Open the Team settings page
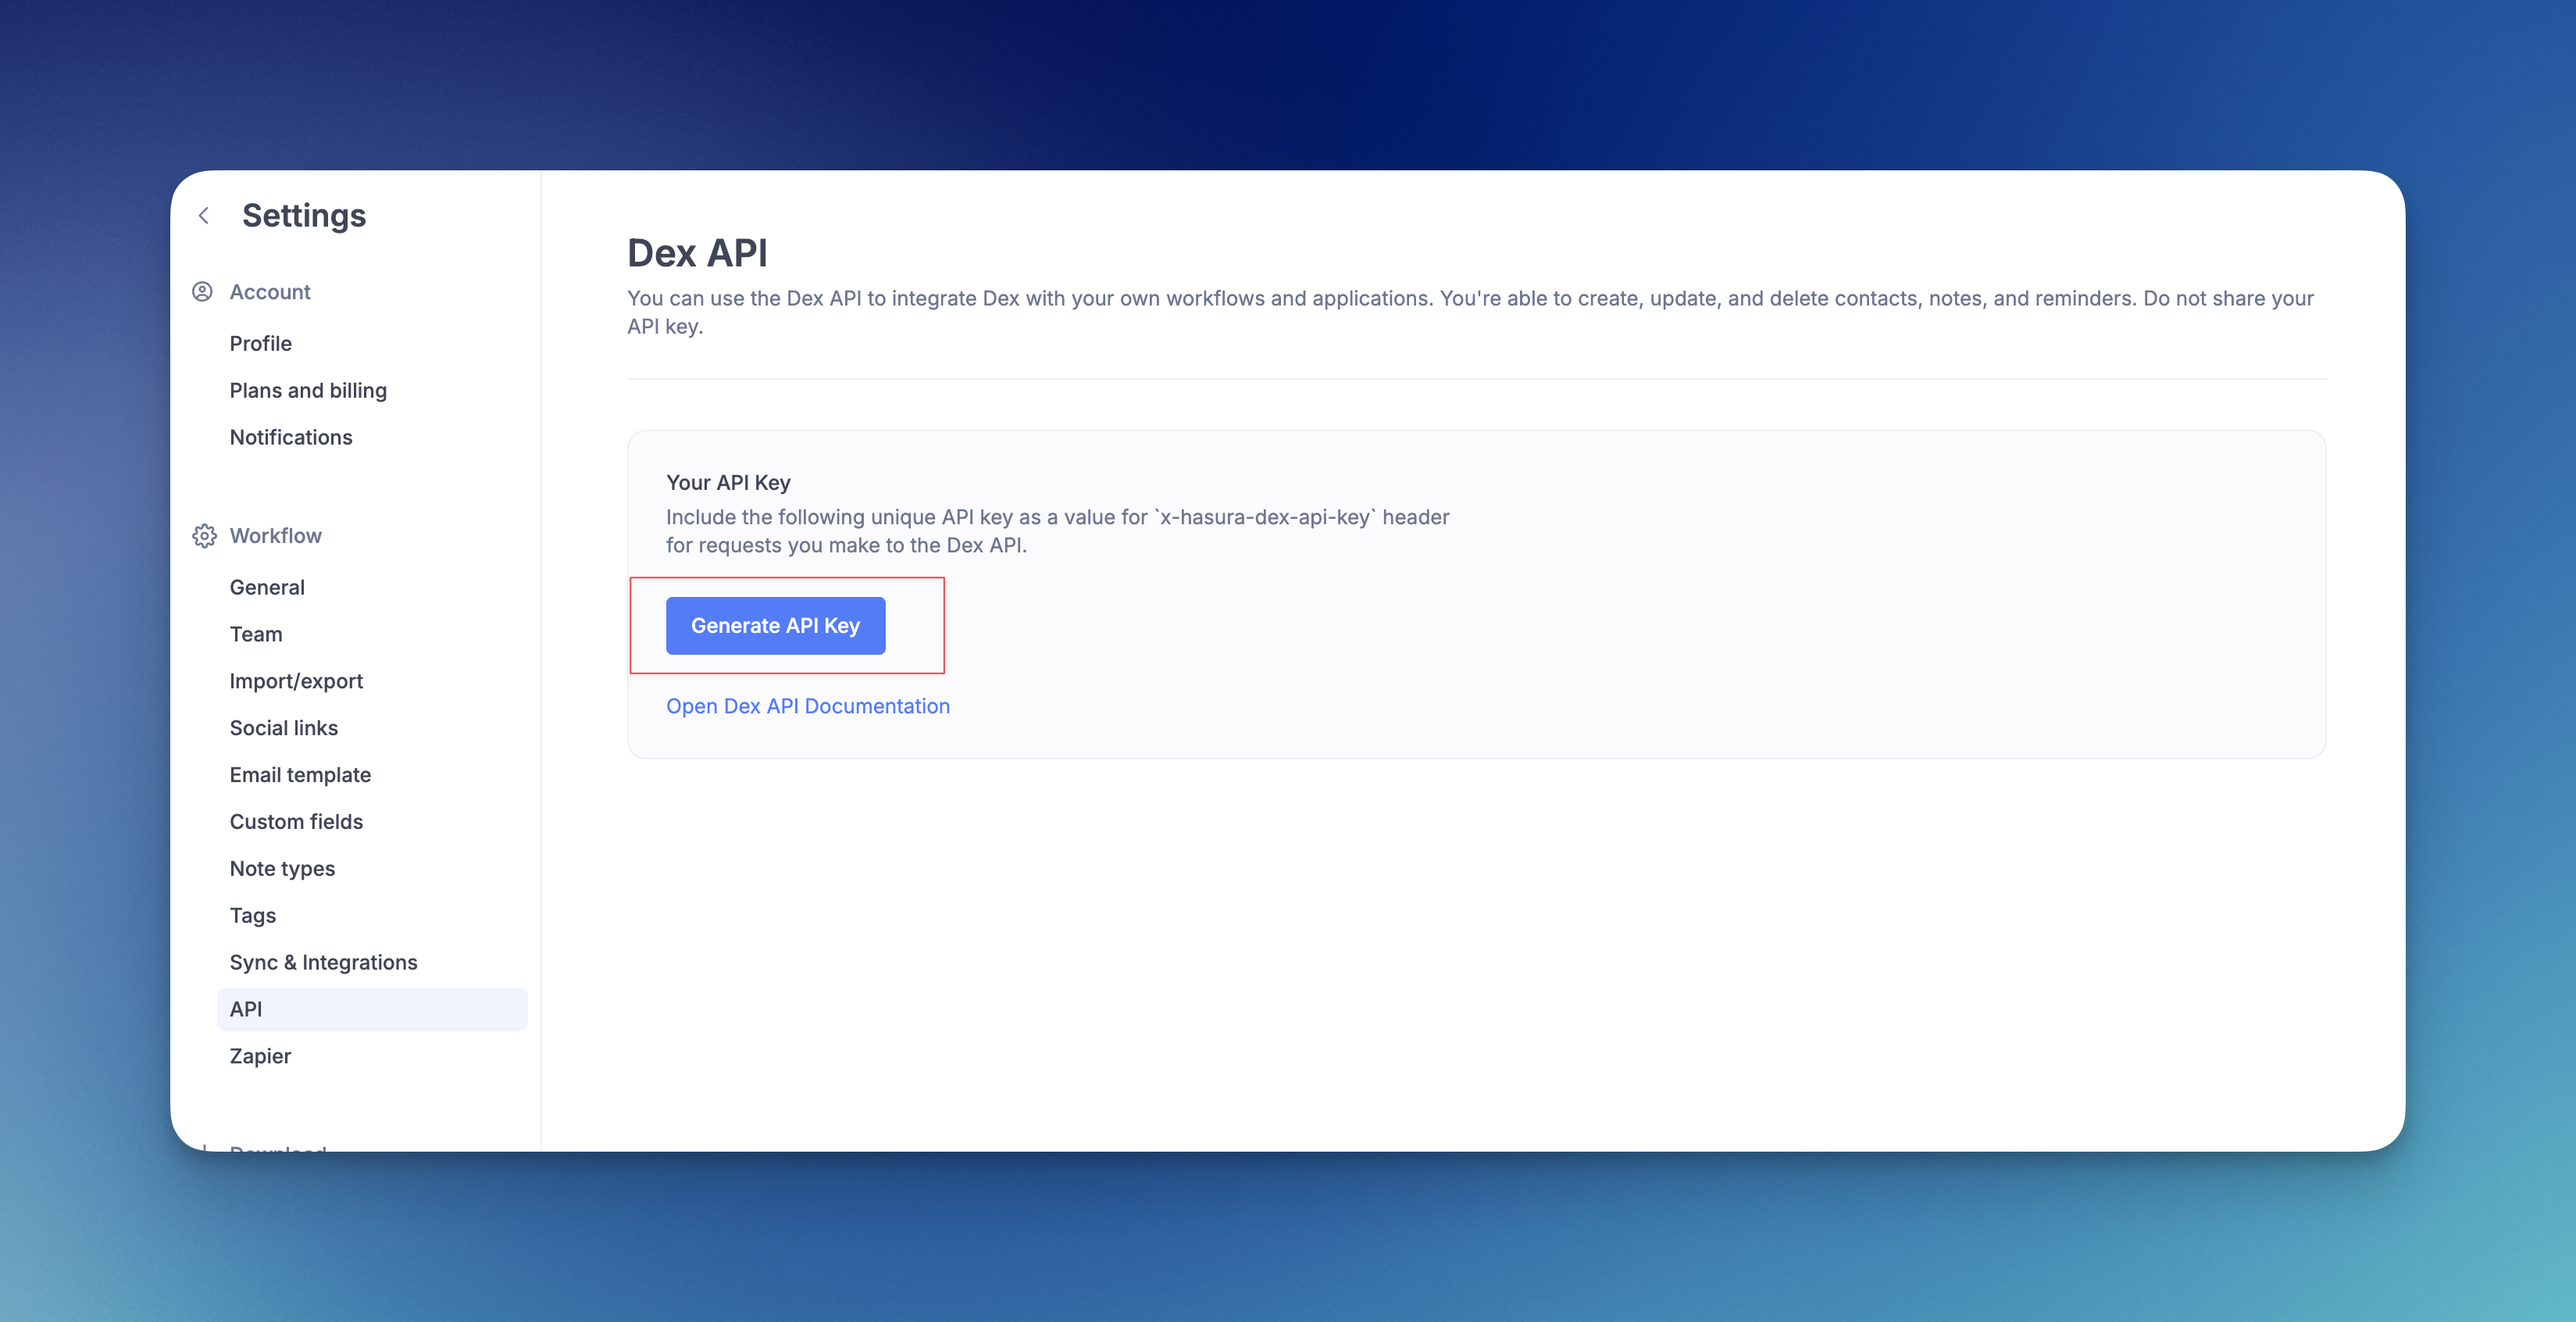The height and width of the screenshot is (1322, 2576). coord(256,634)
